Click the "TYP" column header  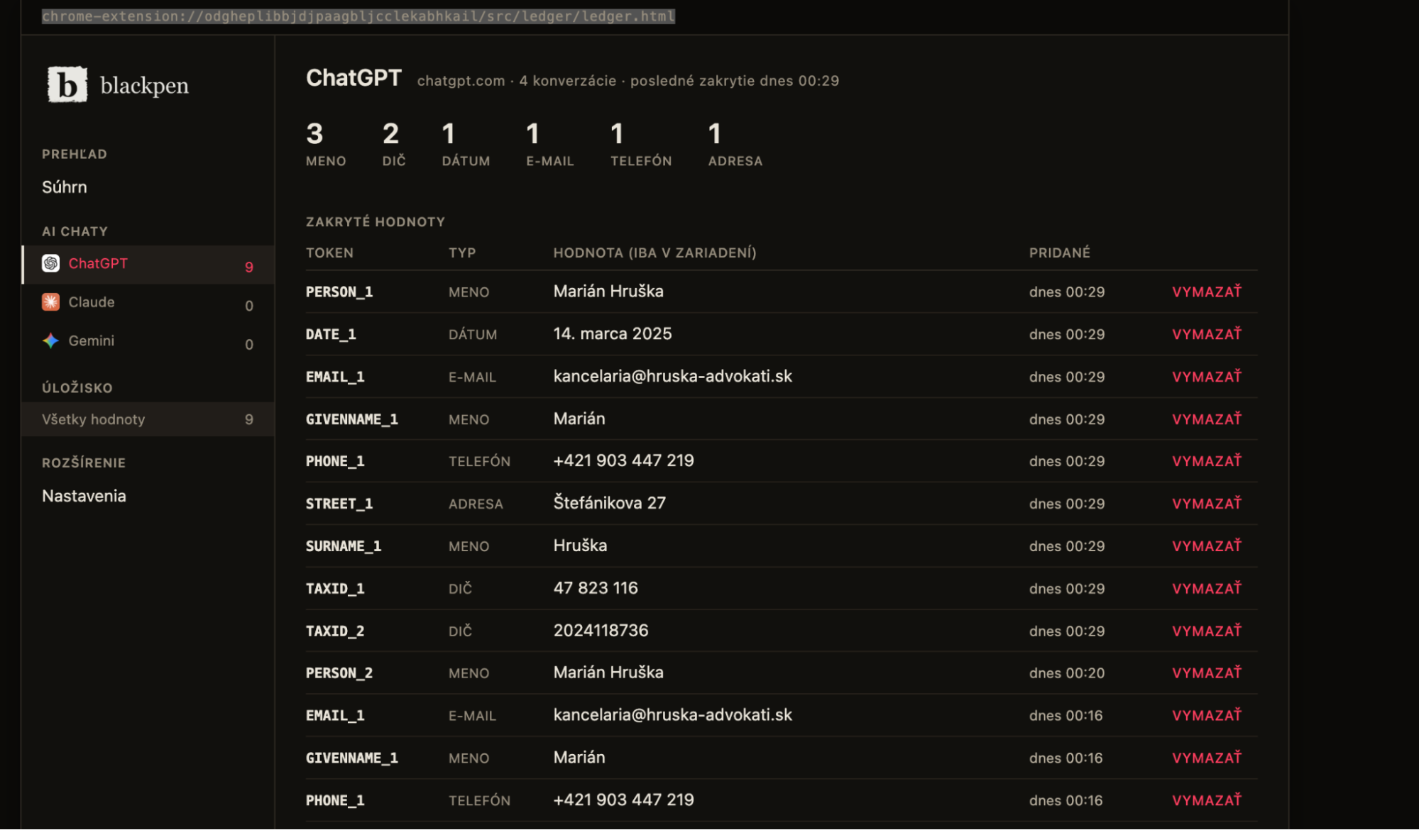[462, 253]
